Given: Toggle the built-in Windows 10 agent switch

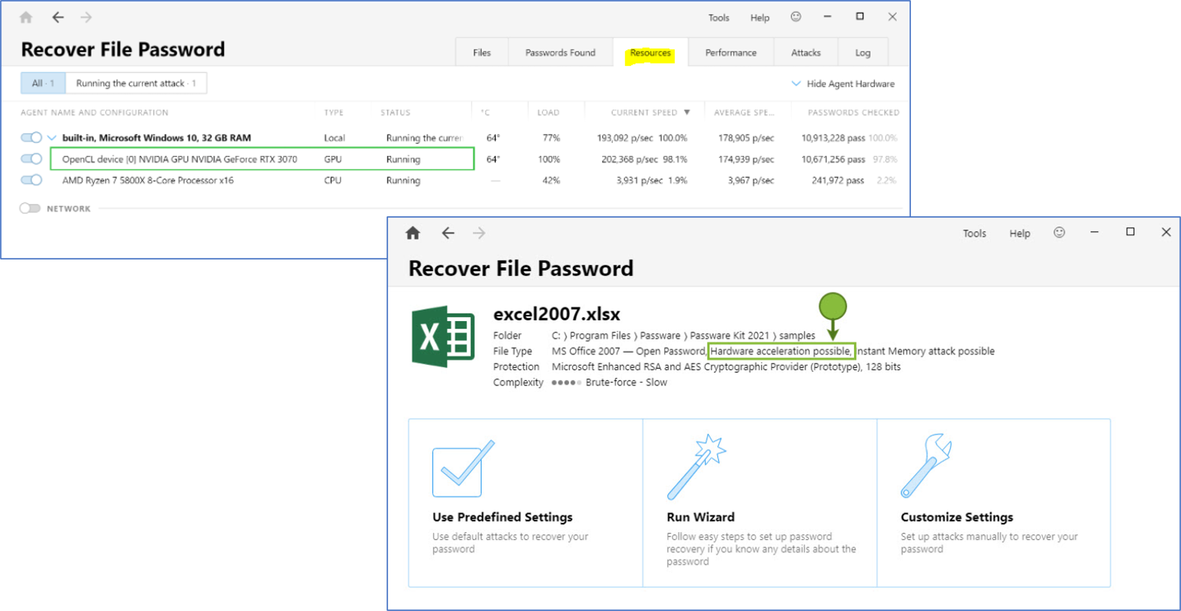Looking at the screenshot, I should [31, 137].
